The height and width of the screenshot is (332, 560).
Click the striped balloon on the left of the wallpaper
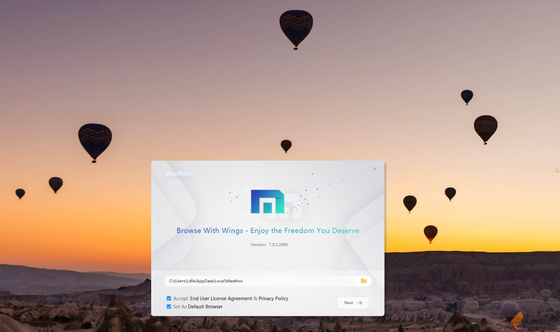point(95,140)
